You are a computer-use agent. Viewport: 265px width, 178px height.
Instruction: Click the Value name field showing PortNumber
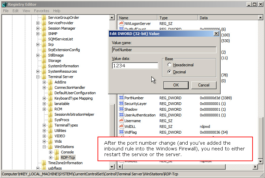pyautogui.click(x=164, y=50)
